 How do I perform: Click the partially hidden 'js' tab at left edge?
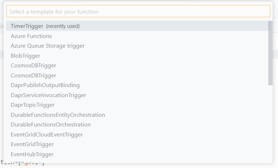[2, 26]
